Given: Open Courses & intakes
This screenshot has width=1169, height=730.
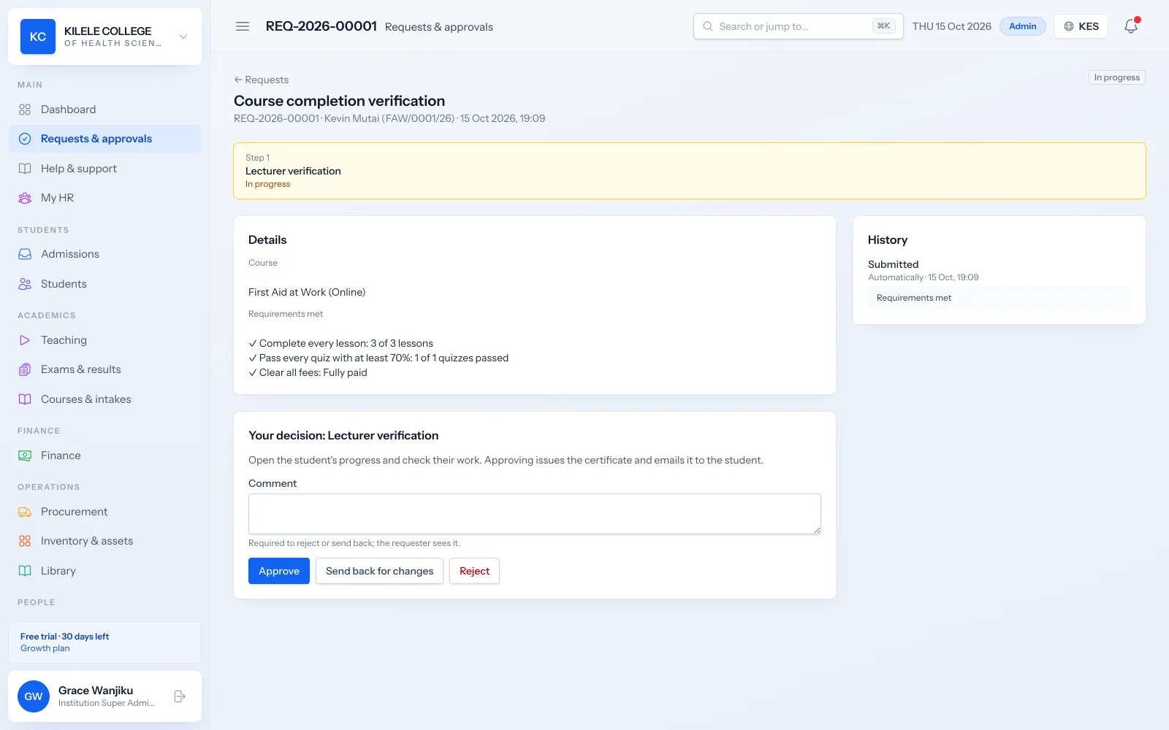Looking at the screenshot, I should [x=104, y=399].
